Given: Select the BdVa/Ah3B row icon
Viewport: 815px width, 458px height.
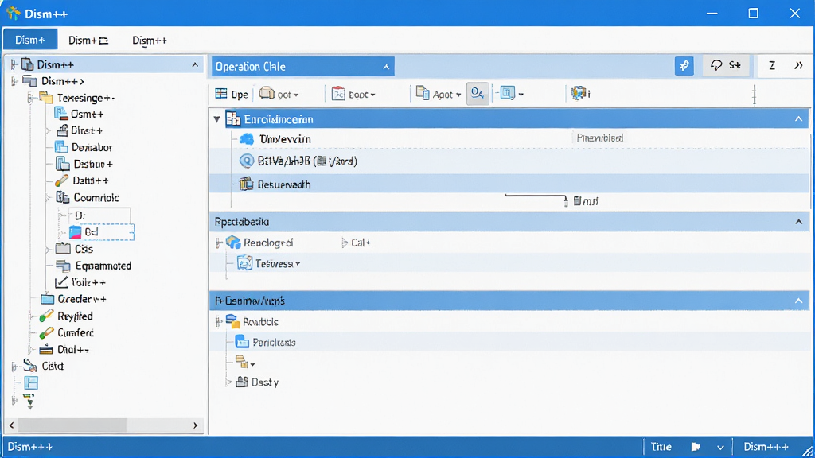Looking at the screenshot, I should (246, 161).
